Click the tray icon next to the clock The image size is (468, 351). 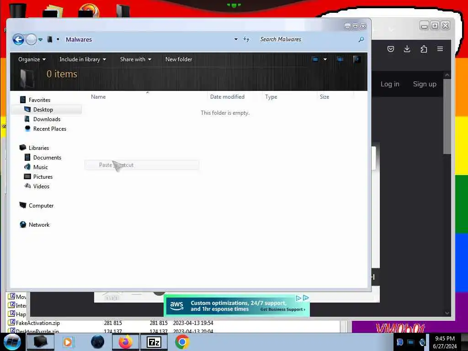[422, 342]
